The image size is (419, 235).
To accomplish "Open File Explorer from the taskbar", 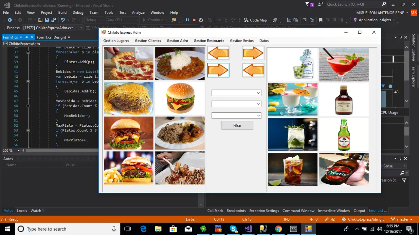I will (x=158, y=229).
